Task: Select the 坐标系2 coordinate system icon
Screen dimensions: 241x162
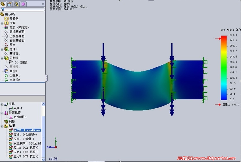Action: tap(6, 80)
